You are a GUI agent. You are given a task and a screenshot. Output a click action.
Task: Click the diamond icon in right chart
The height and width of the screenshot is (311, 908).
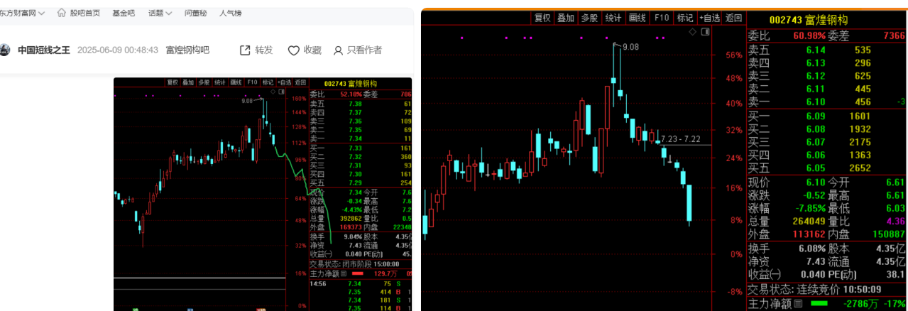[692, 33]
